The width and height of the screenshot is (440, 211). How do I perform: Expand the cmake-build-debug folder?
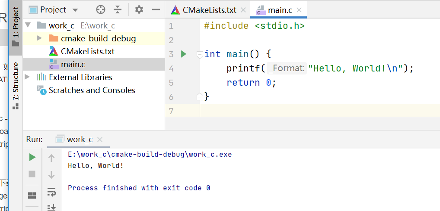pos(39,38)
